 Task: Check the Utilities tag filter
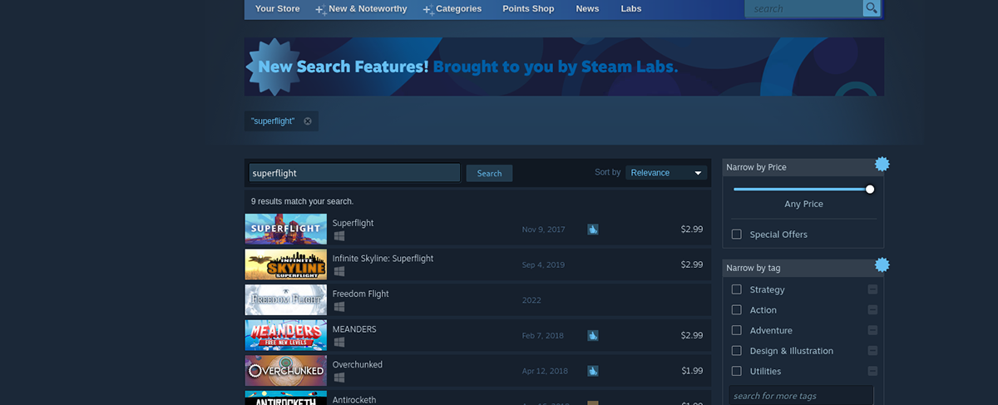pos(736,371)
